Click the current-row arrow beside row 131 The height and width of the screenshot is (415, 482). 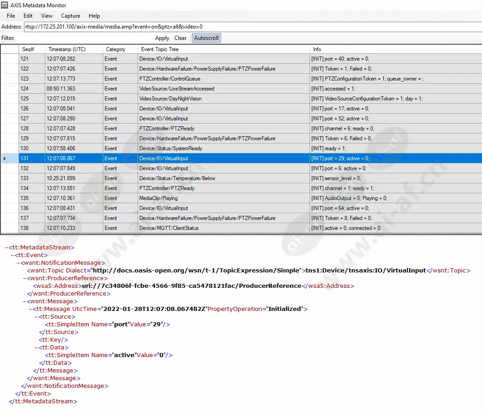[x=5, y=158]
